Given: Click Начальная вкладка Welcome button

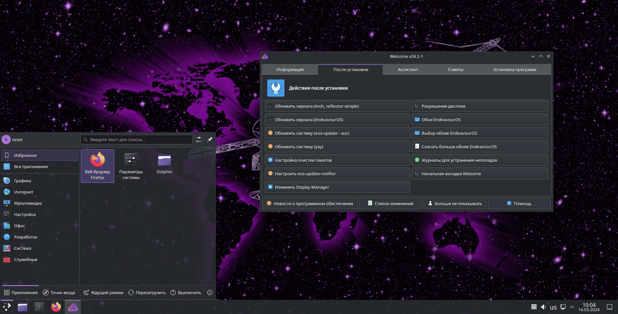Looking at the screenshot, I should click(x=480, y=174).
